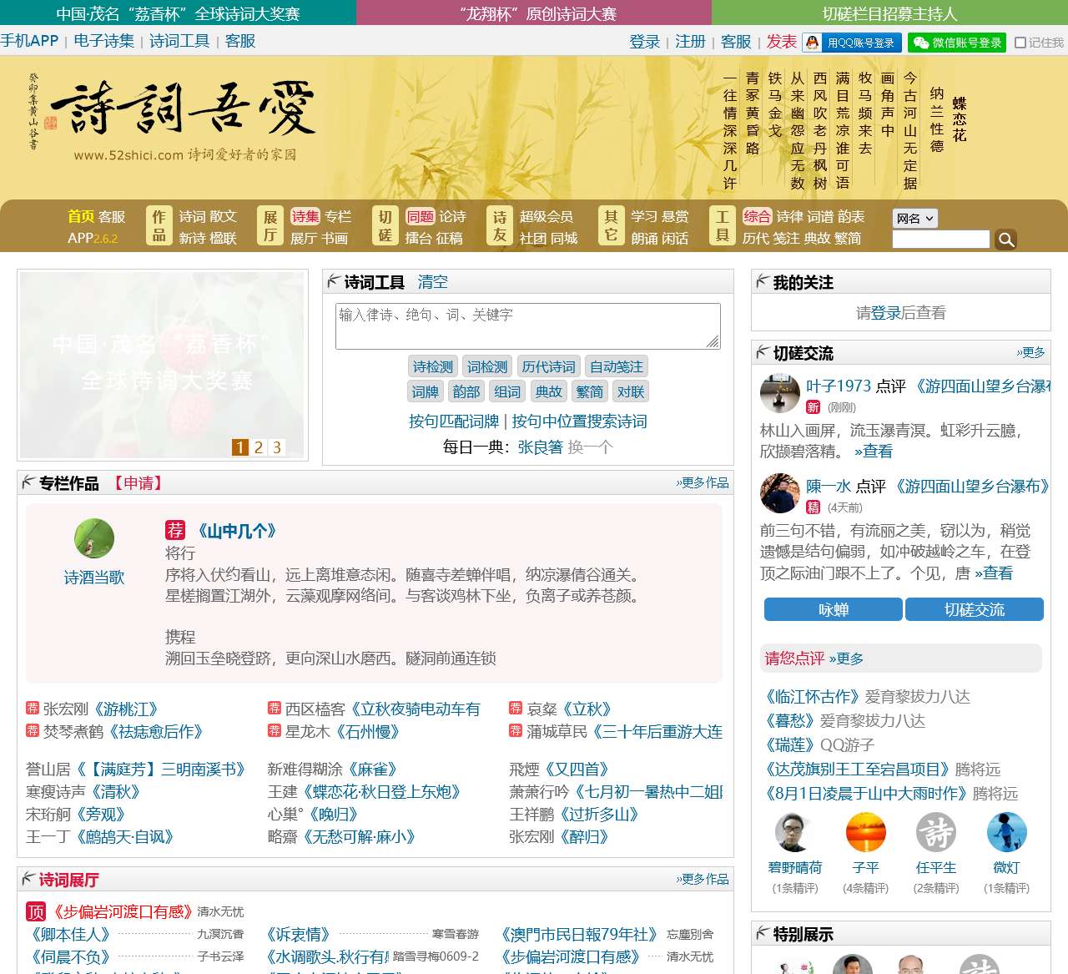Click the WeChat account login button

click(x=957, y=43)
